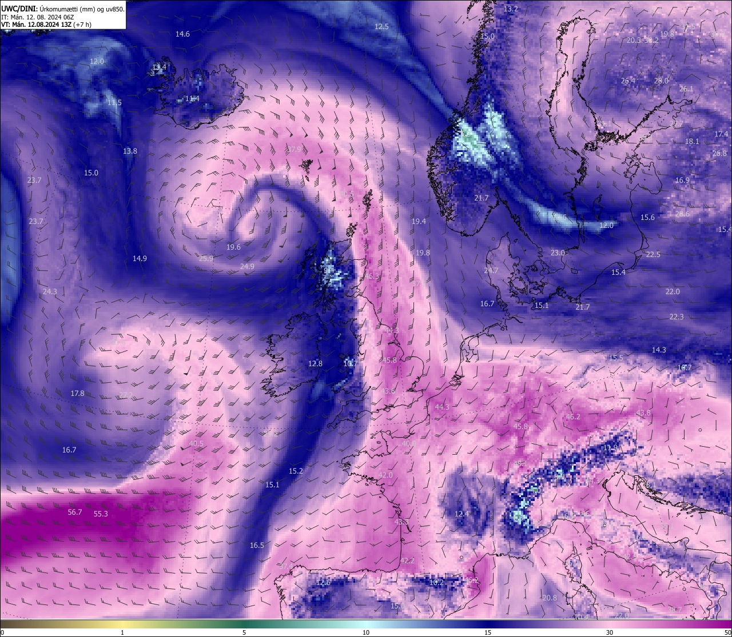732x637 pixels.
Task: Click the 55.3 value label
Action: click(101, 514)
